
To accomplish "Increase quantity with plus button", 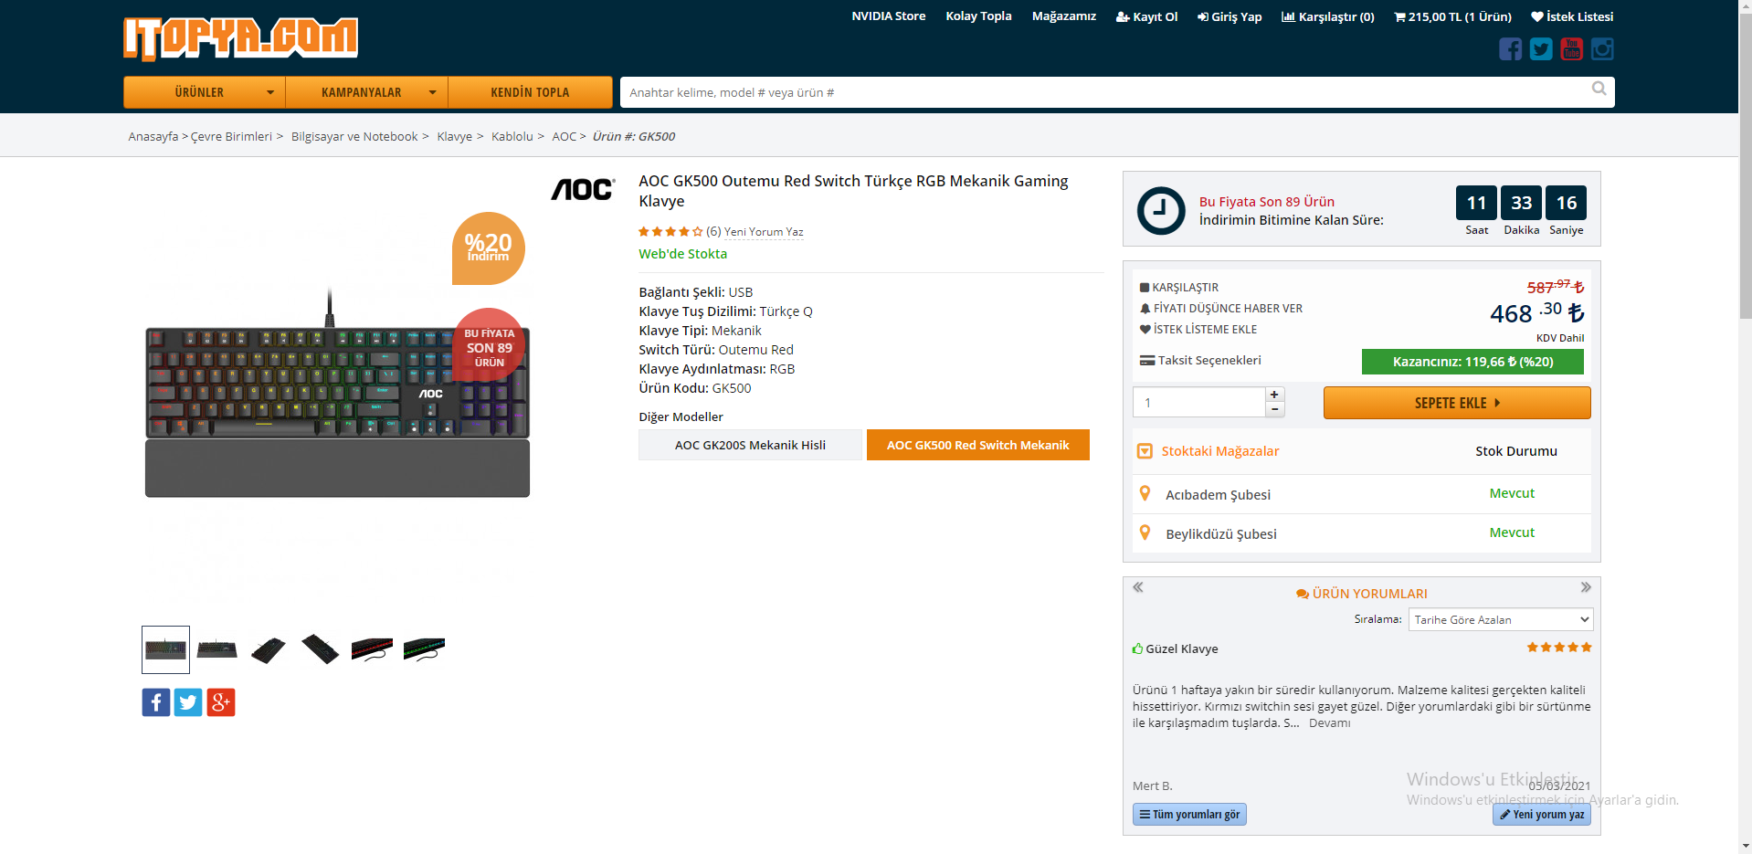I will (1274, 395).
